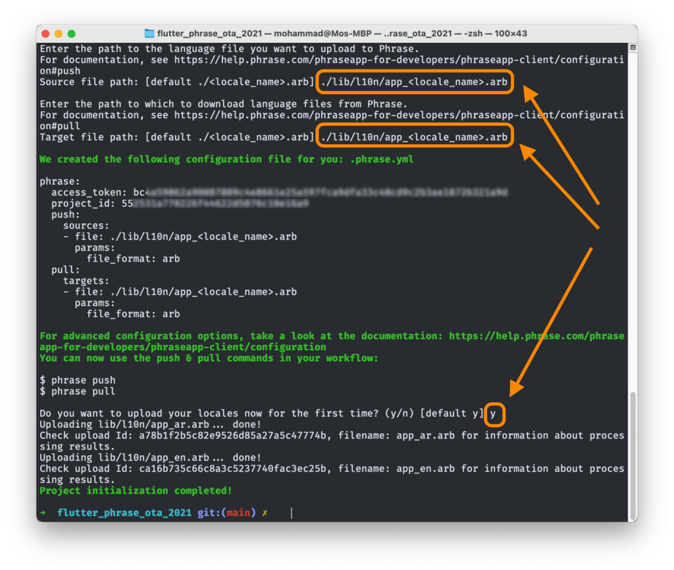Click 'file_format: arb' under pull params
Image resolution: width=674 pixels, height=570 pixels.
[133, 314]
